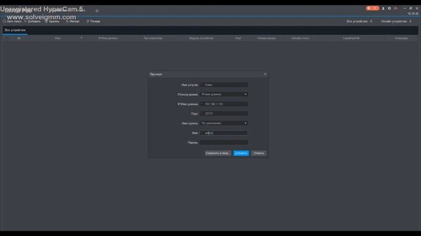421x236 pixels.
Task: Click the Онлайн статус column header
Action: [x=300, y=38]
